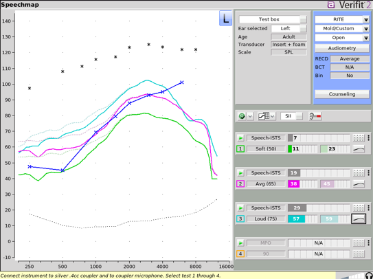This screenshot has height=279, width=373.
Task: Click the light green bar showing 23
Action: coord(335,149)
